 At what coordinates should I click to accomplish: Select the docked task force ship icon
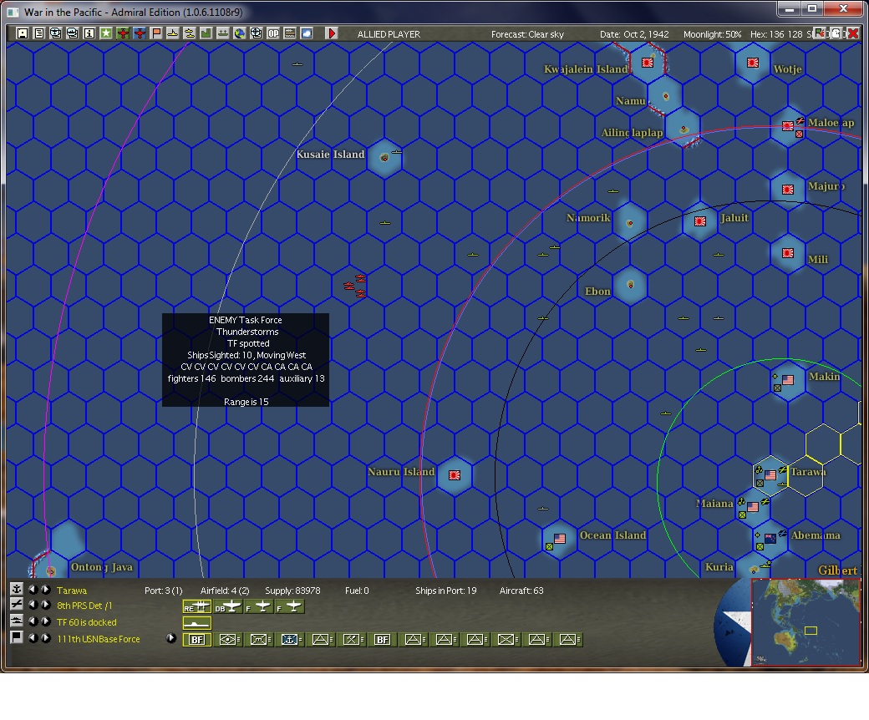(x=196, y=623)
